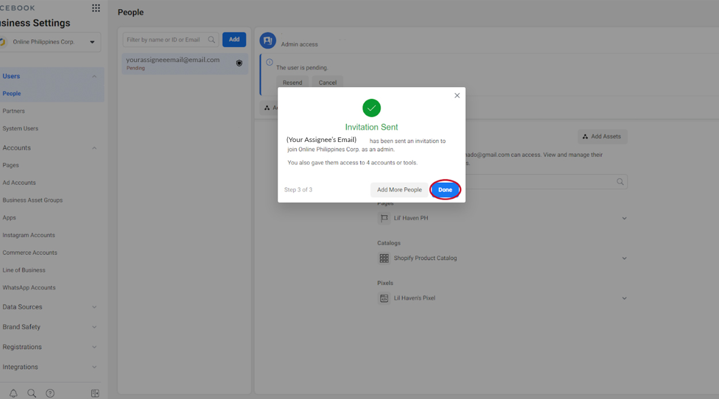Click Add More People button
The width and height of the screenshot is (719, 399).
pyautogui.click(x=399, y=190)
